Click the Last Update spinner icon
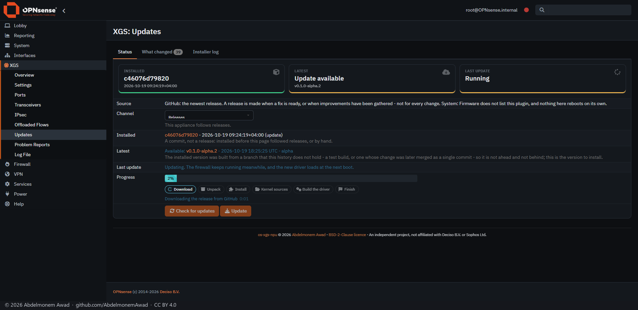Screen dimensions: 638x310 pos(617,72)
